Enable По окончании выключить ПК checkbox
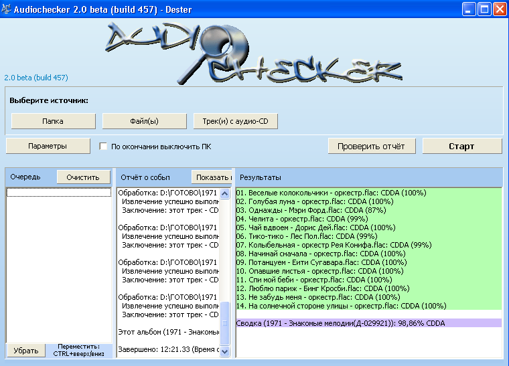This screenshot has width=509, height=366. 103,147
